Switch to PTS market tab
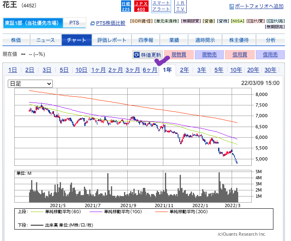This screenshot has height=241, width=291. click(74, 23)
